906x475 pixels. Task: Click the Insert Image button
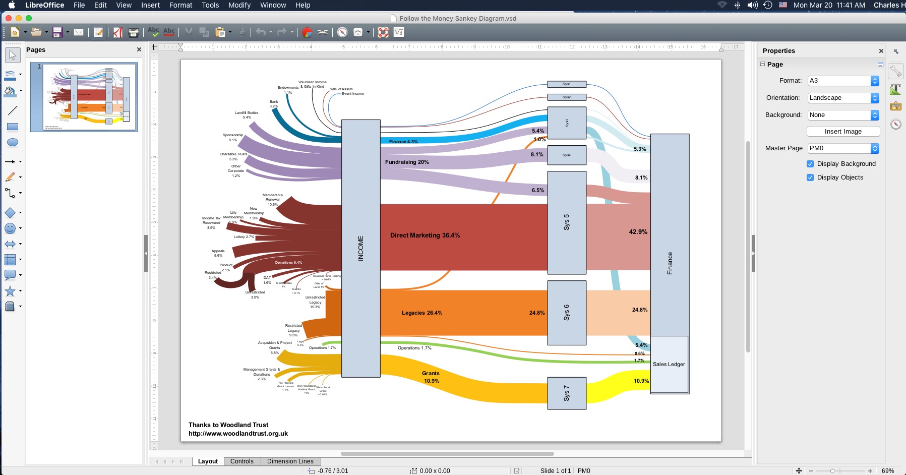pyautogui.click(x=843, y=132)
